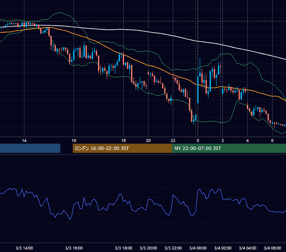Click the 22 hour axis label
This screenshot has height=252, width=286.
[x=173, y=141]
